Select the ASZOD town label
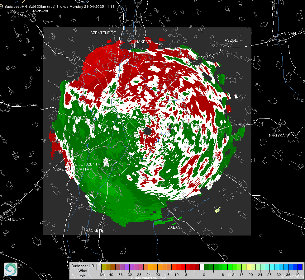Image resolution: width=305 pixels, height=280 pixels. tap(231, 40)
